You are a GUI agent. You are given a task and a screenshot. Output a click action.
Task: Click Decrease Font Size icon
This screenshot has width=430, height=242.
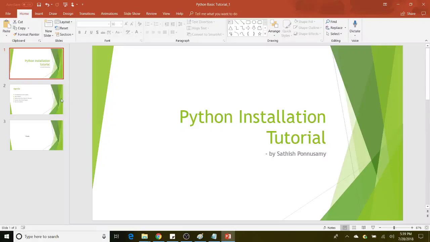coord(132,24)
